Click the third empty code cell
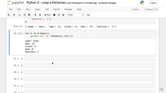 tap(90, 72)
